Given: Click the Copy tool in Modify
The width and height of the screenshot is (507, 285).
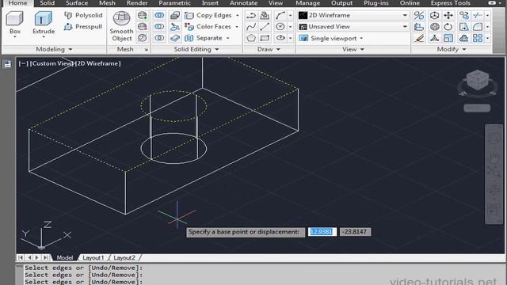Looking at the screenshot, I should pos(463,15).
